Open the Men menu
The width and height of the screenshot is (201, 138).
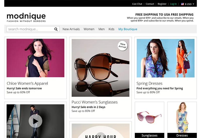point(102,29)
